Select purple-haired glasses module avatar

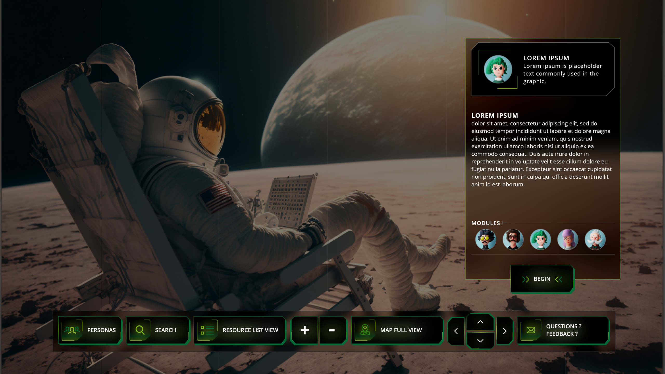pyautogui.click(x=568, y=239)
